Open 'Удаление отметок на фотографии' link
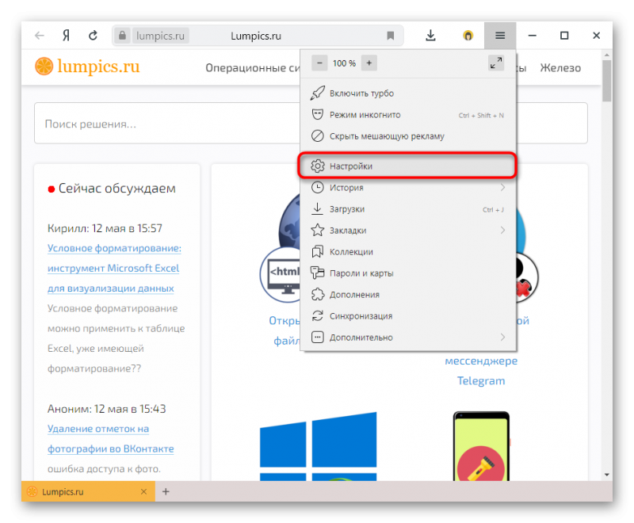The image size is (634, 523). click(110, 439)
